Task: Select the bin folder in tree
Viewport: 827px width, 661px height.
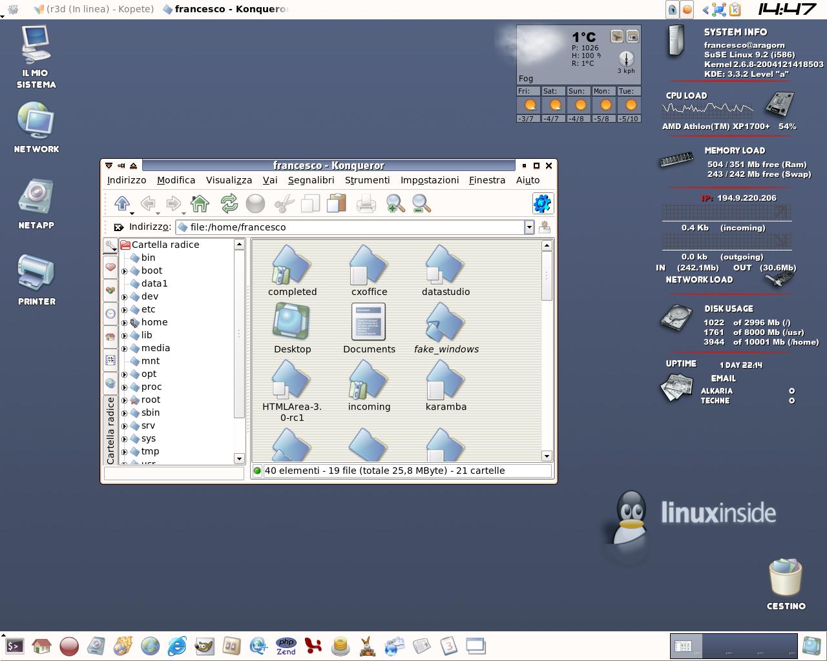Action: tap(143, 258)
